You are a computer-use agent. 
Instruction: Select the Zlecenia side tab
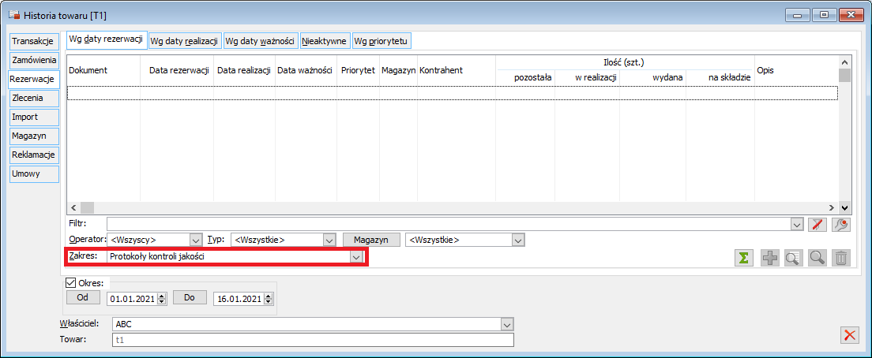coord(33,98)
